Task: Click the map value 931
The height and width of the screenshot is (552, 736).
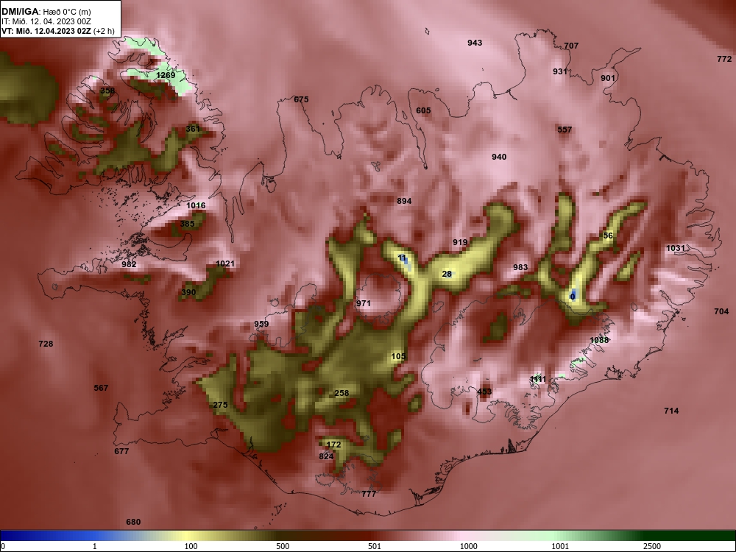Action: click(x=560, y=71)
